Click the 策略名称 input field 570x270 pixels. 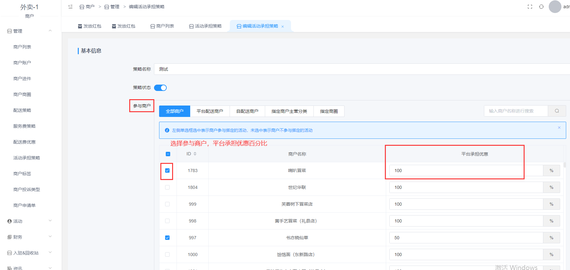click(362, 69)
